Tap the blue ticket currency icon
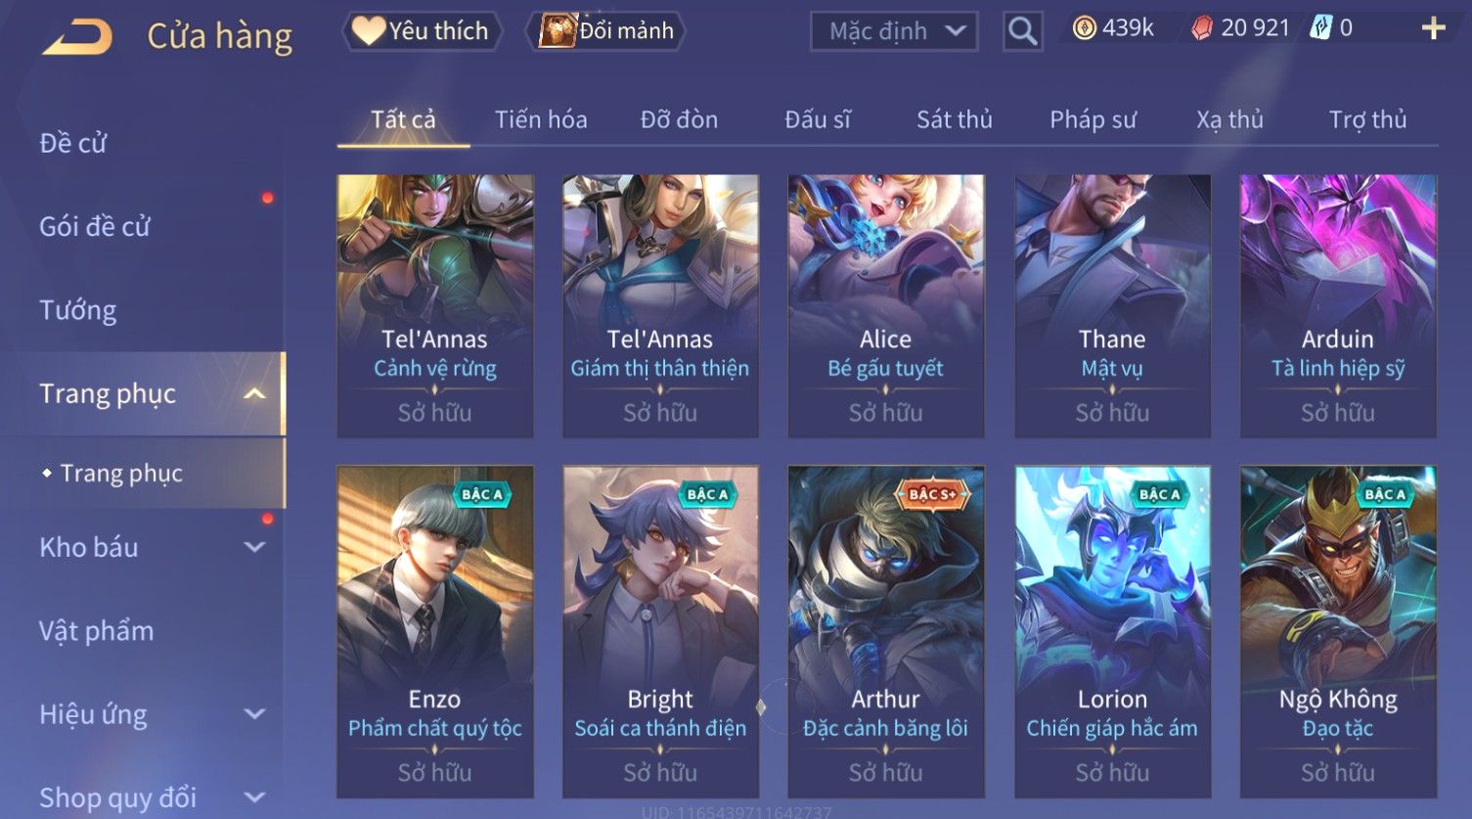 pyautogui.click(x=1320, y=28)
